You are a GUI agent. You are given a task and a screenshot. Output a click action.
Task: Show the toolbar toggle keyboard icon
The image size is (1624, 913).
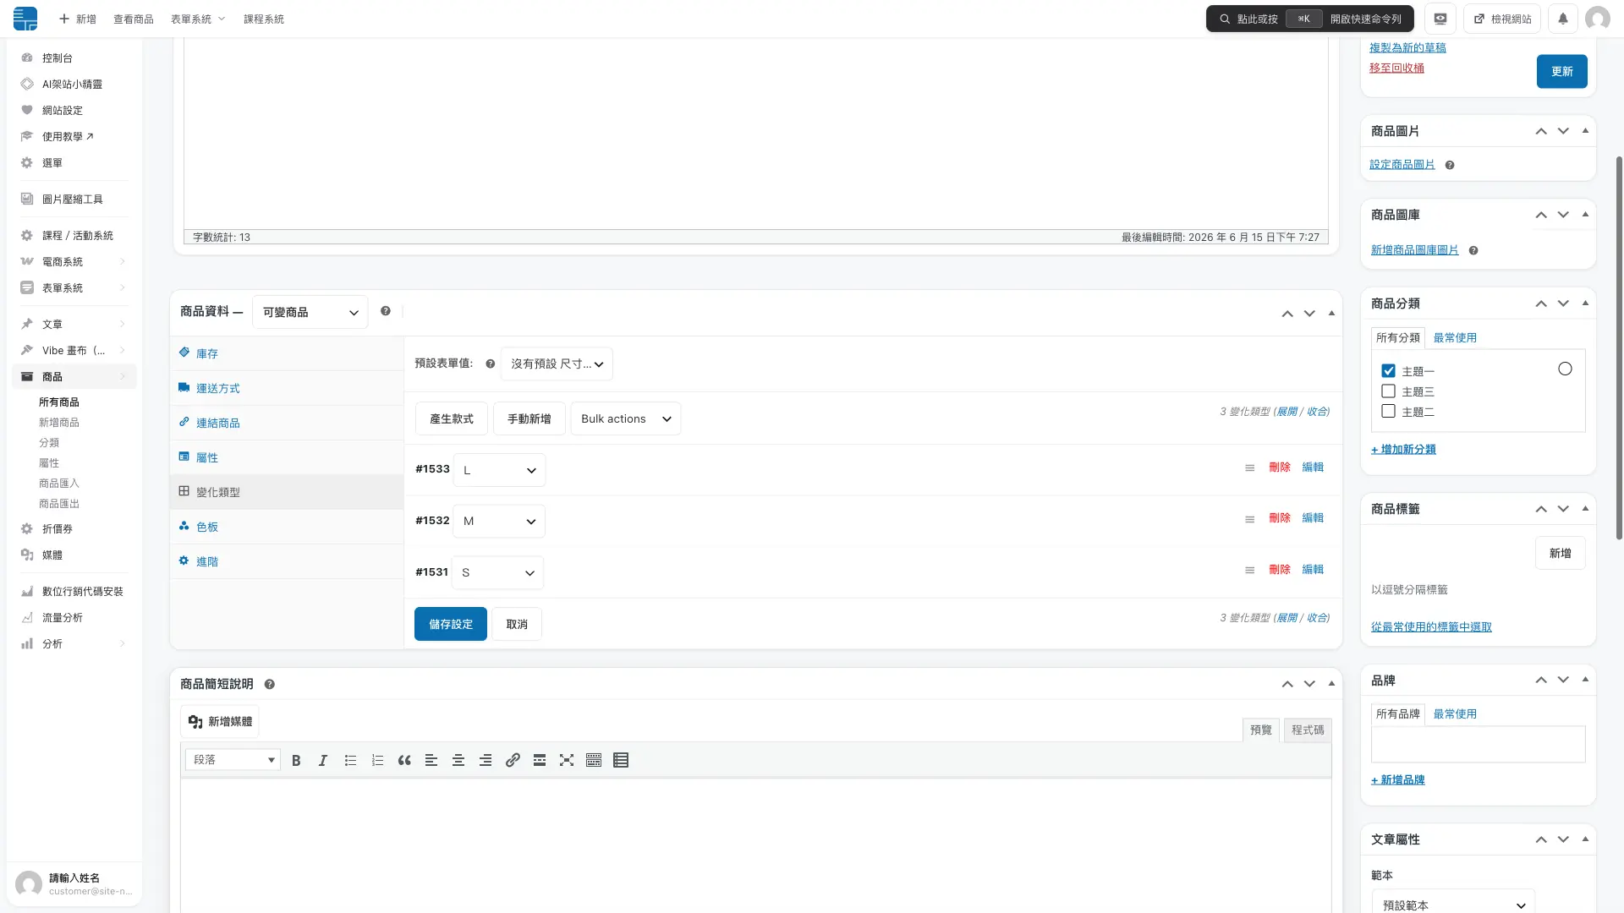pyautogui.click(x=594, y=760)
